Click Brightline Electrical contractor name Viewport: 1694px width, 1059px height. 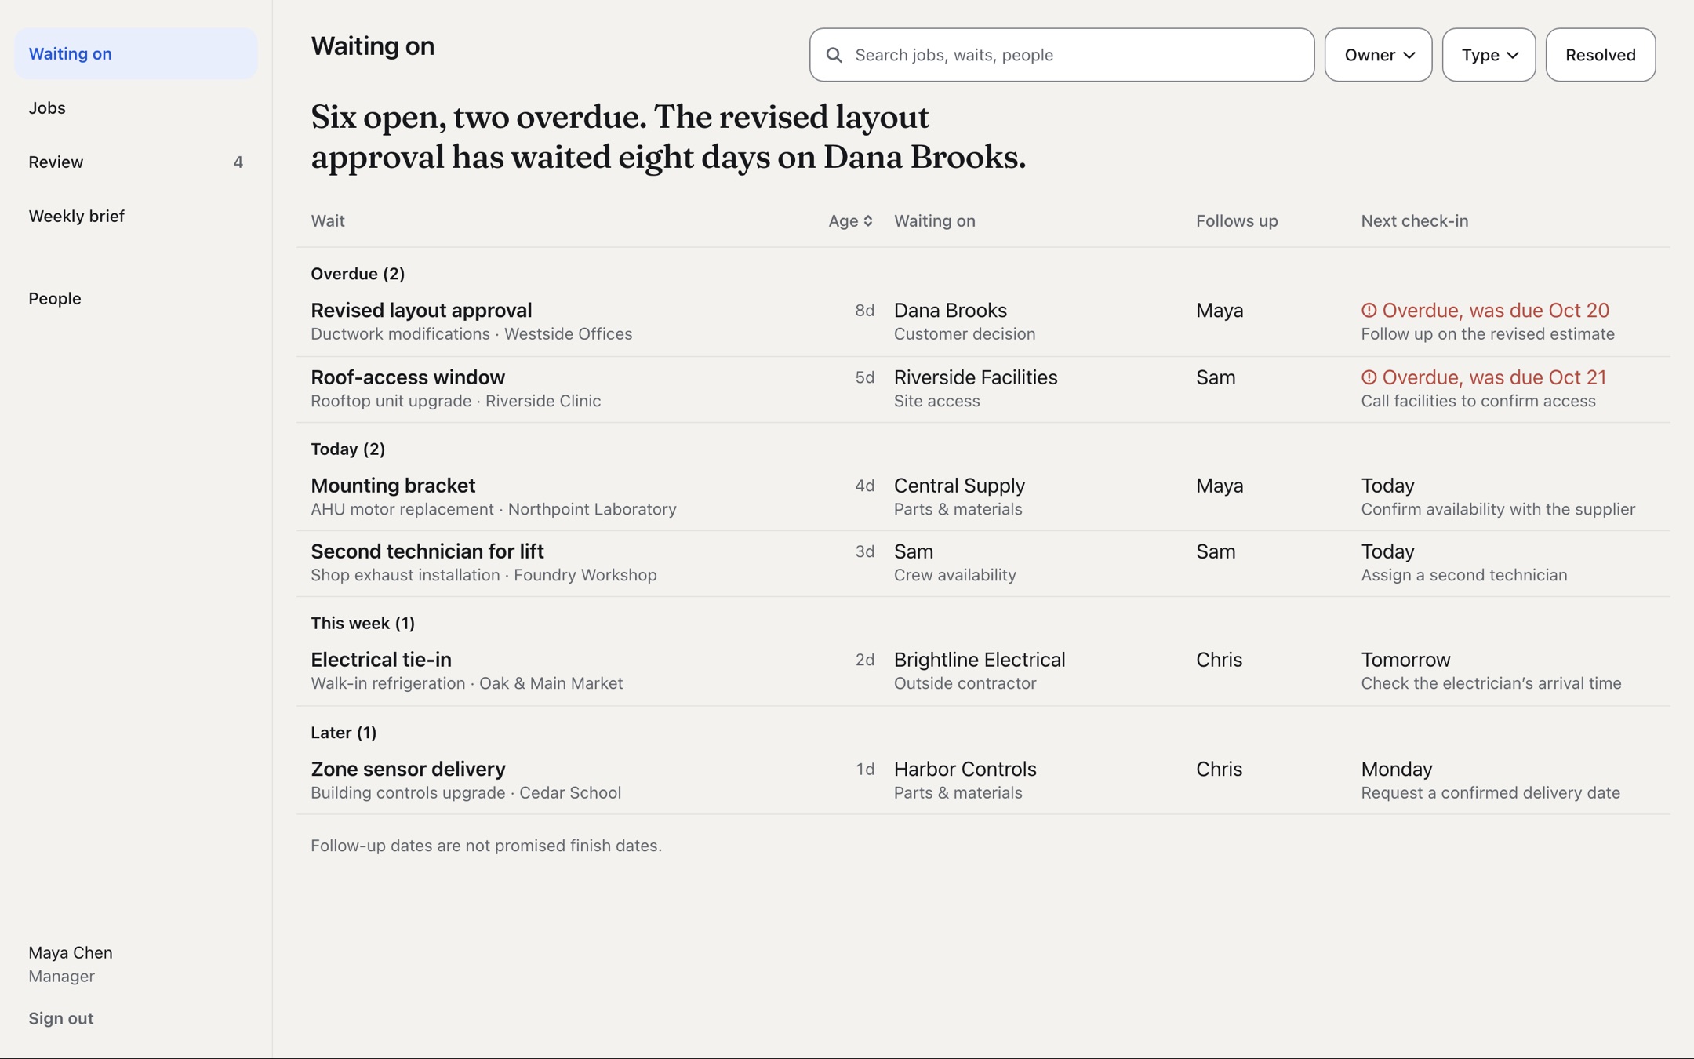tap(980, 660)
